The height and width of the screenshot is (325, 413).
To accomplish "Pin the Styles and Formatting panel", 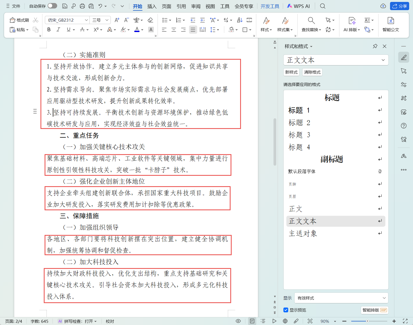I will [375, 46].
